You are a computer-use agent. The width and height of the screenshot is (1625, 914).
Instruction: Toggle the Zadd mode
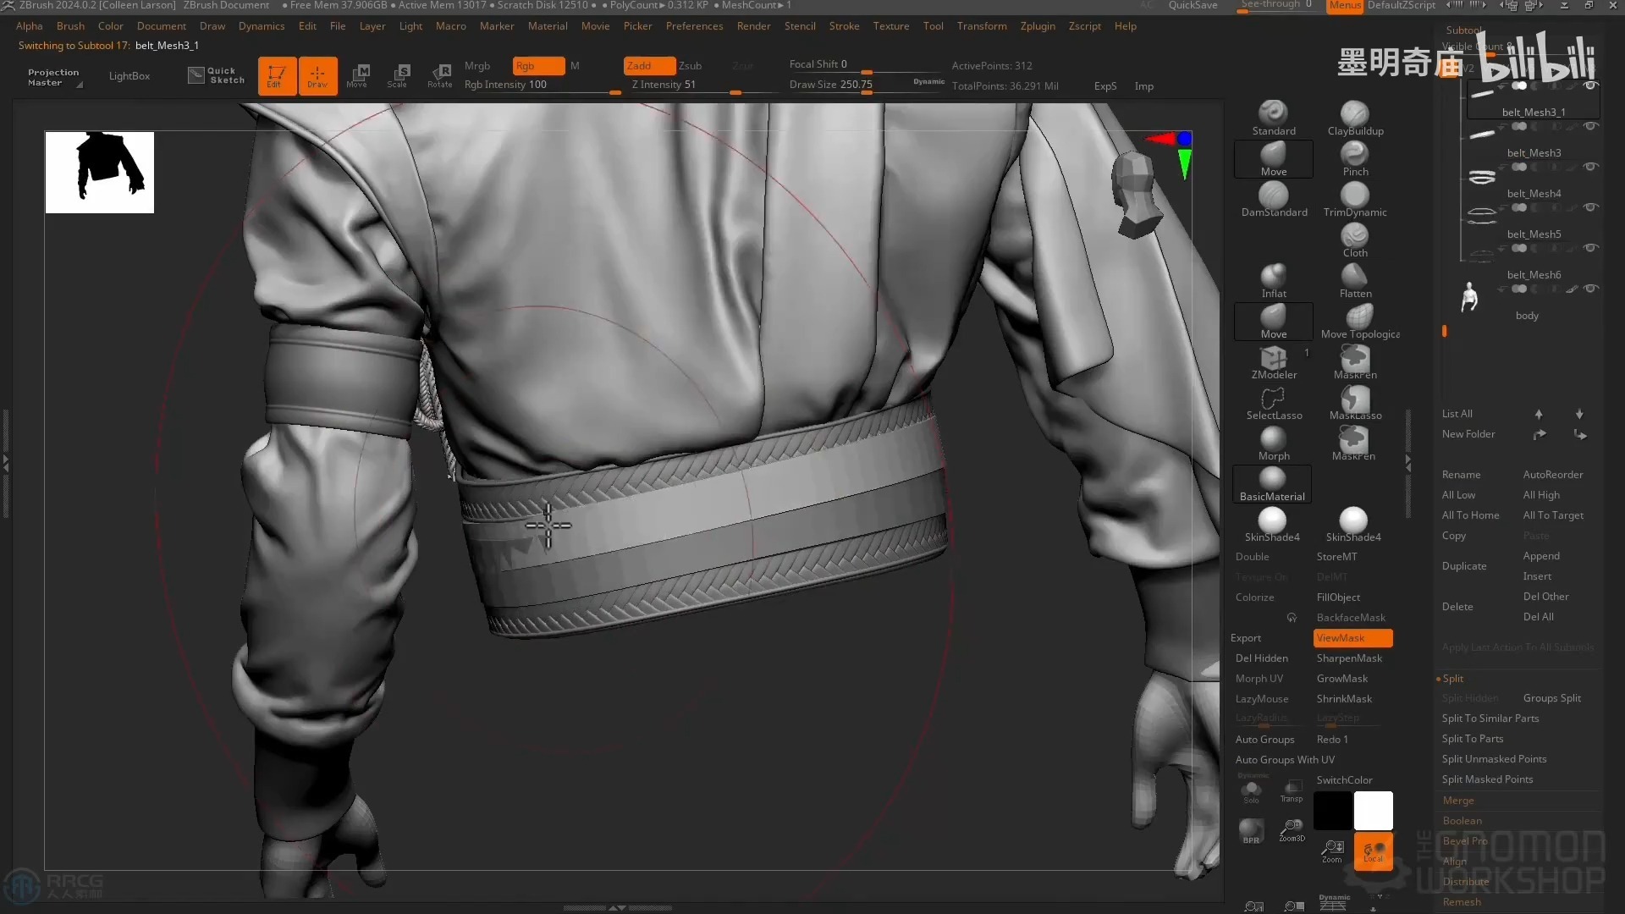[x=649, y=65]
